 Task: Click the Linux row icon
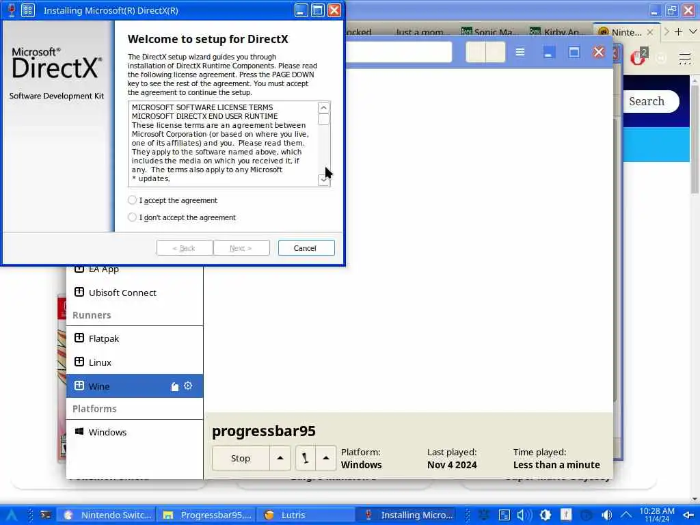(79, 362)
